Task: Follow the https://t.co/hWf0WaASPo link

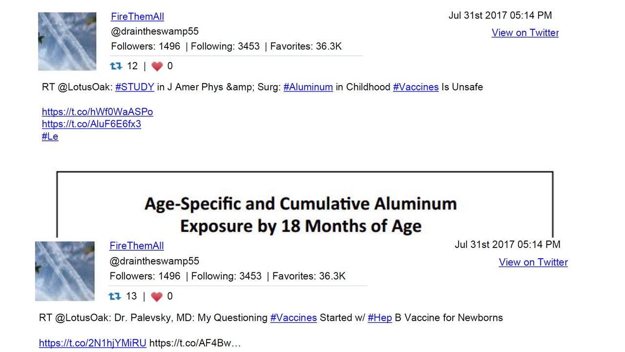Action: [x=98, y=112]
